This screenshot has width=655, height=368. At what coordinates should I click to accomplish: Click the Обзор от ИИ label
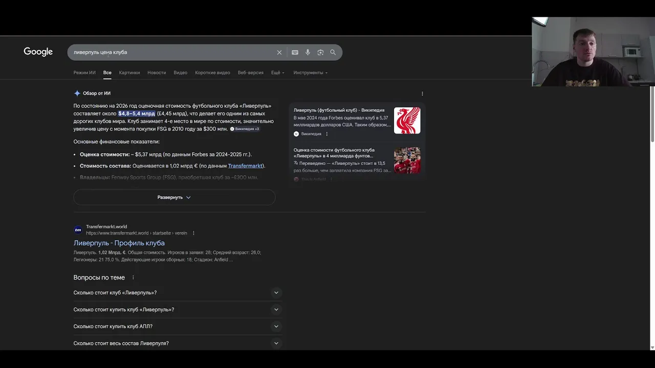coord(97,94)
